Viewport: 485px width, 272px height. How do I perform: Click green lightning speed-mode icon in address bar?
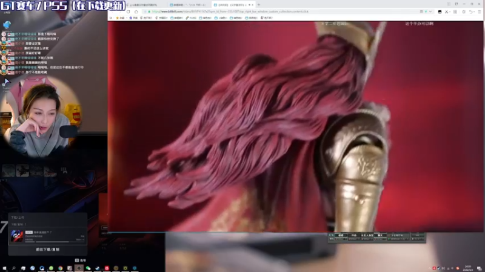[426, 11]
